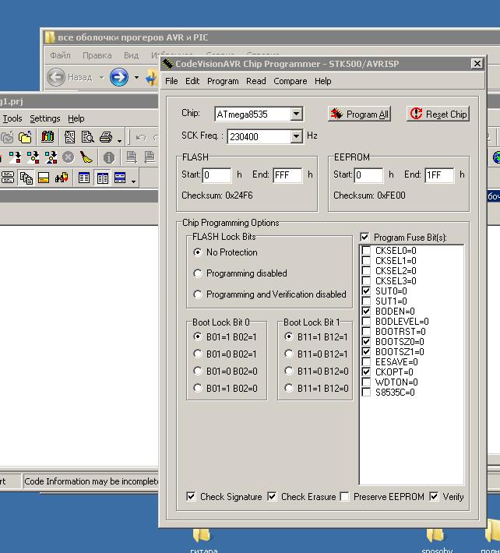Toggle the Verify checkbox
This screenshot has width=500, height=553.
tap(434, 497)
